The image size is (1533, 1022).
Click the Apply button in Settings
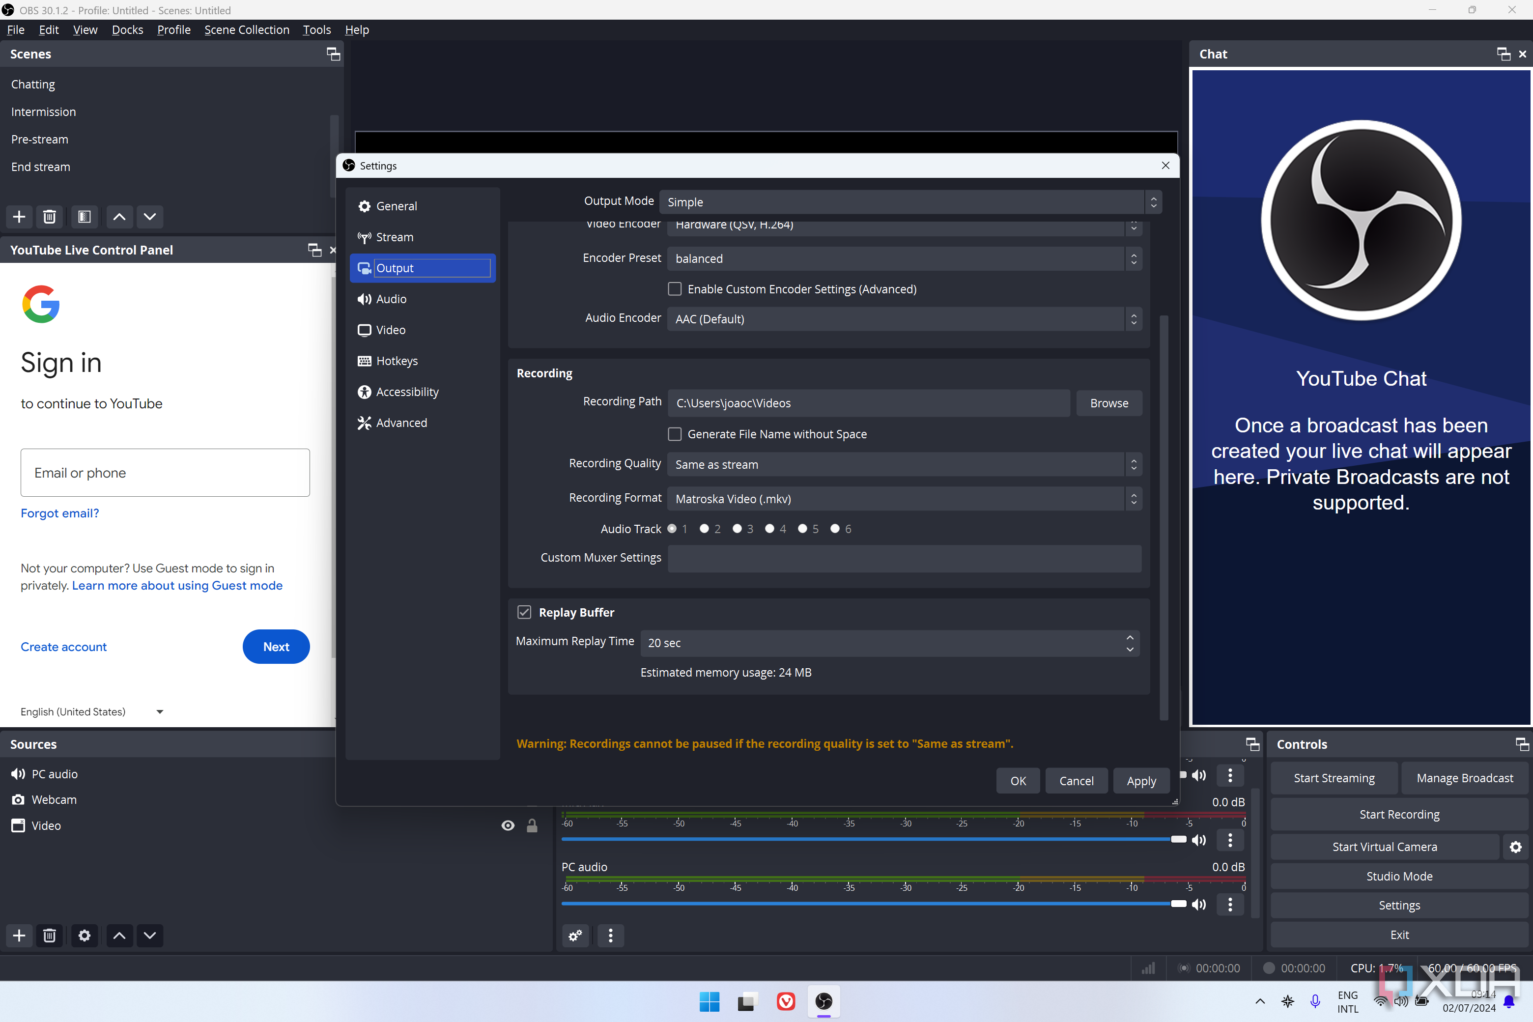[x=1140, y=780]
